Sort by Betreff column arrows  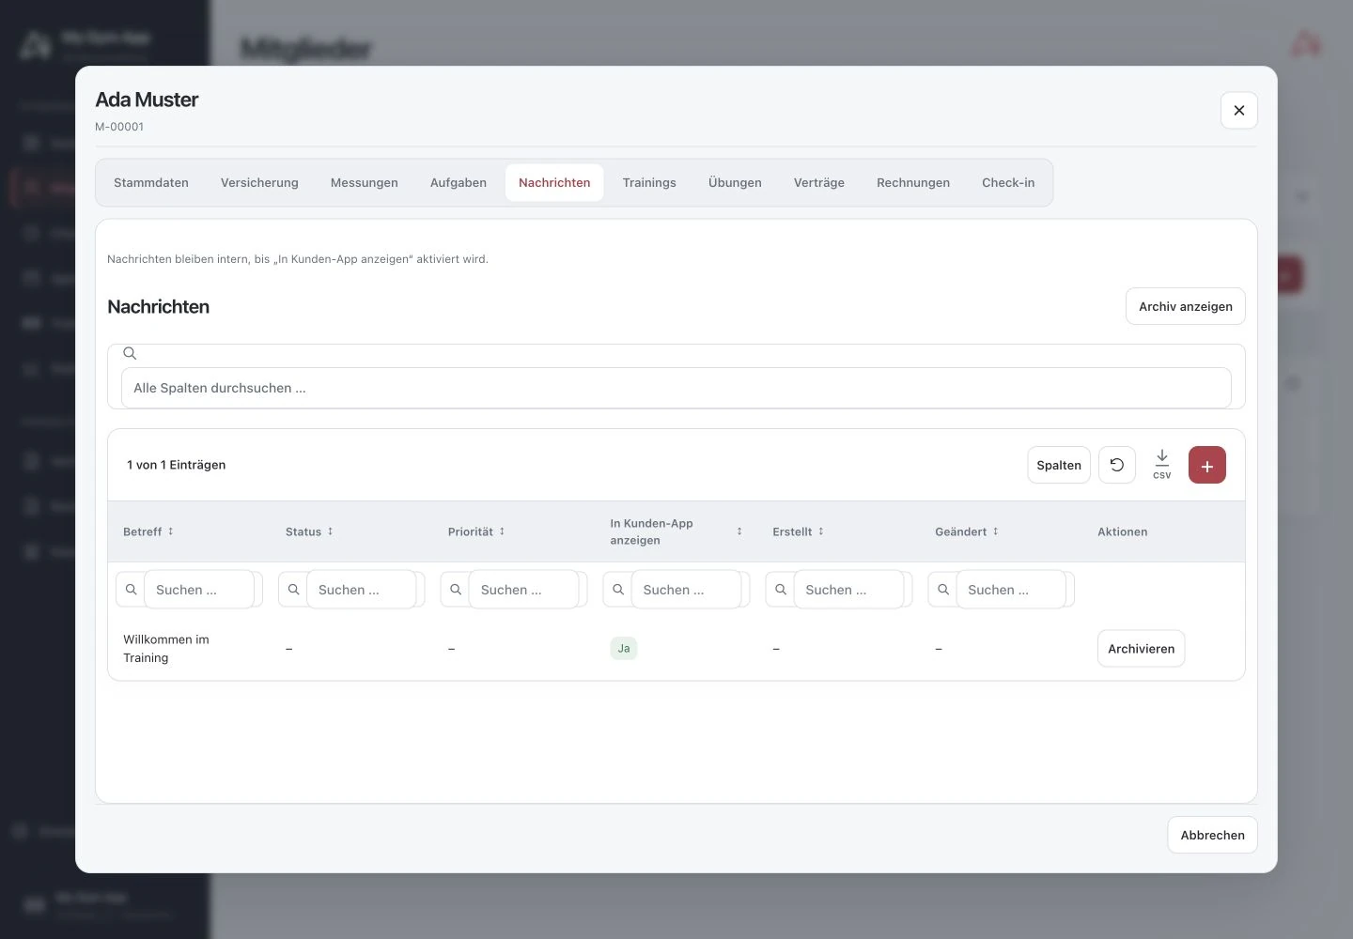pyautogui.click(x=171, y=531)
